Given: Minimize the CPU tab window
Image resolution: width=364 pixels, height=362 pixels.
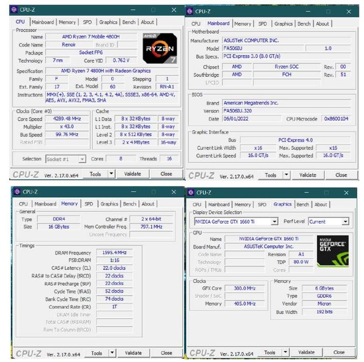Looking at the screenshot, I should click(133, 10).
